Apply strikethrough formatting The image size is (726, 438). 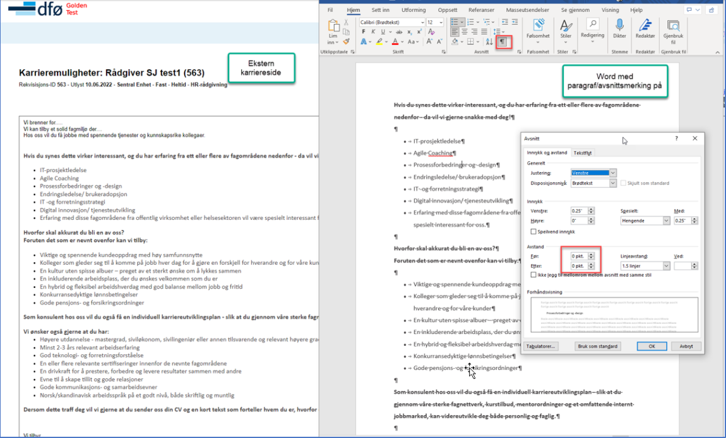[399, 32]
